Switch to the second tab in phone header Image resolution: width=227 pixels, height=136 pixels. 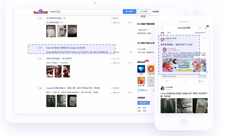pyautogui.click(x=169, y=33)
